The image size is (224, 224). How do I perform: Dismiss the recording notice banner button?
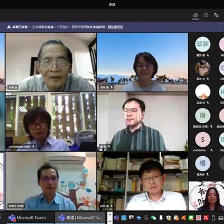click(221, 27)
